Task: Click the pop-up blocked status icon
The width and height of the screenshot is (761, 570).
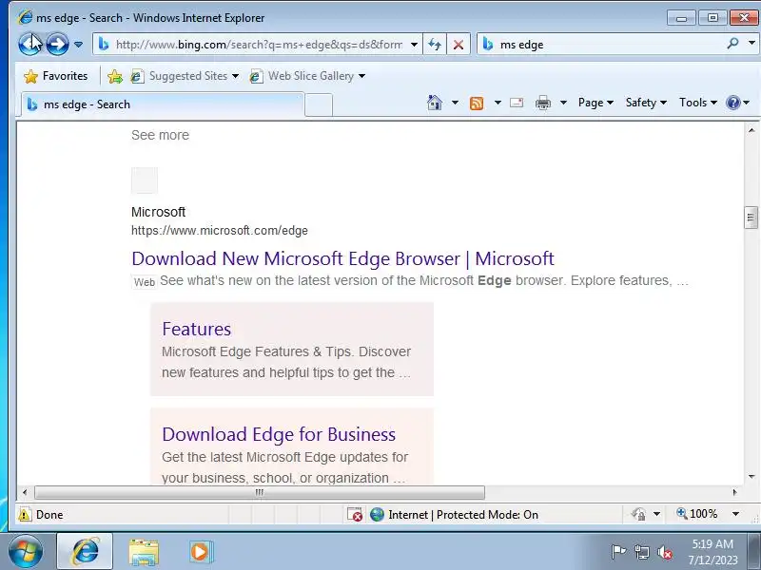Action: tap(355, 514)
